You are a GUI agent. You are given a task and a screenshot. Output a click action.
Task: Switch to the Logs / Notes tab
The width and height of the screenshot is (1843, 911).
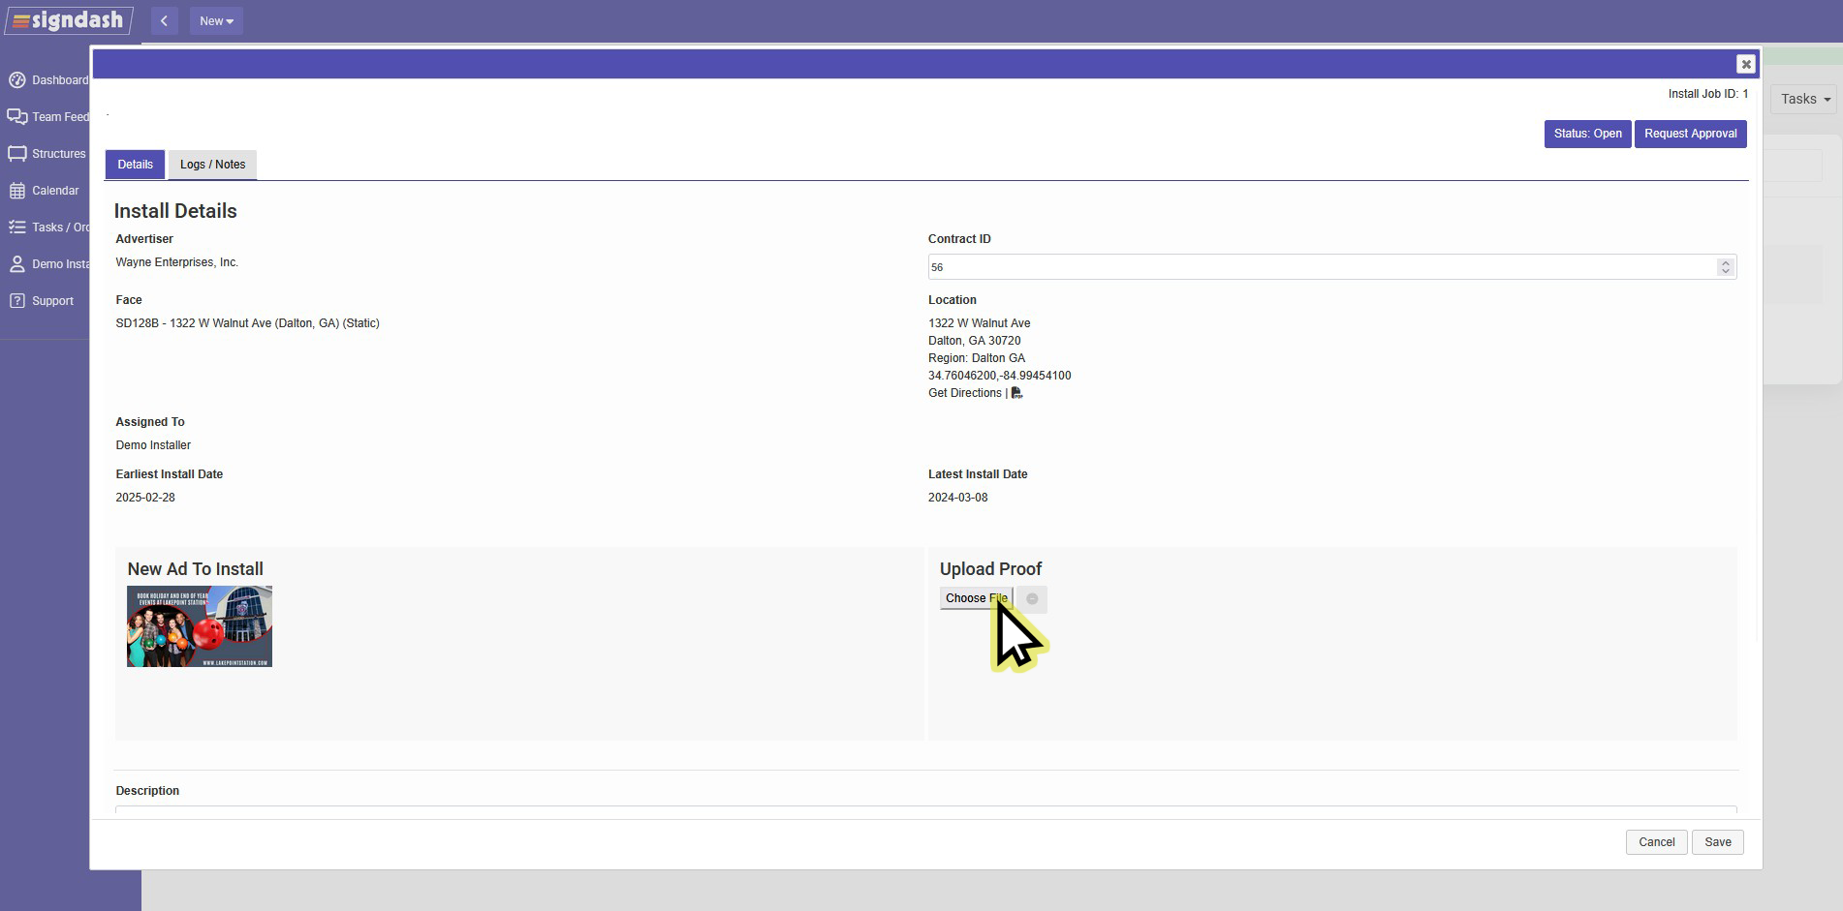coord(212,165)
